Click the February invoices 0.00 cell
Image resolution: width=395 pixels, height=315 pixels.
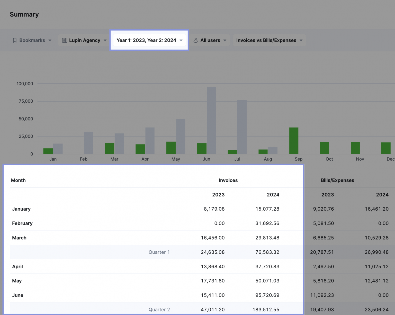[219, 223]
